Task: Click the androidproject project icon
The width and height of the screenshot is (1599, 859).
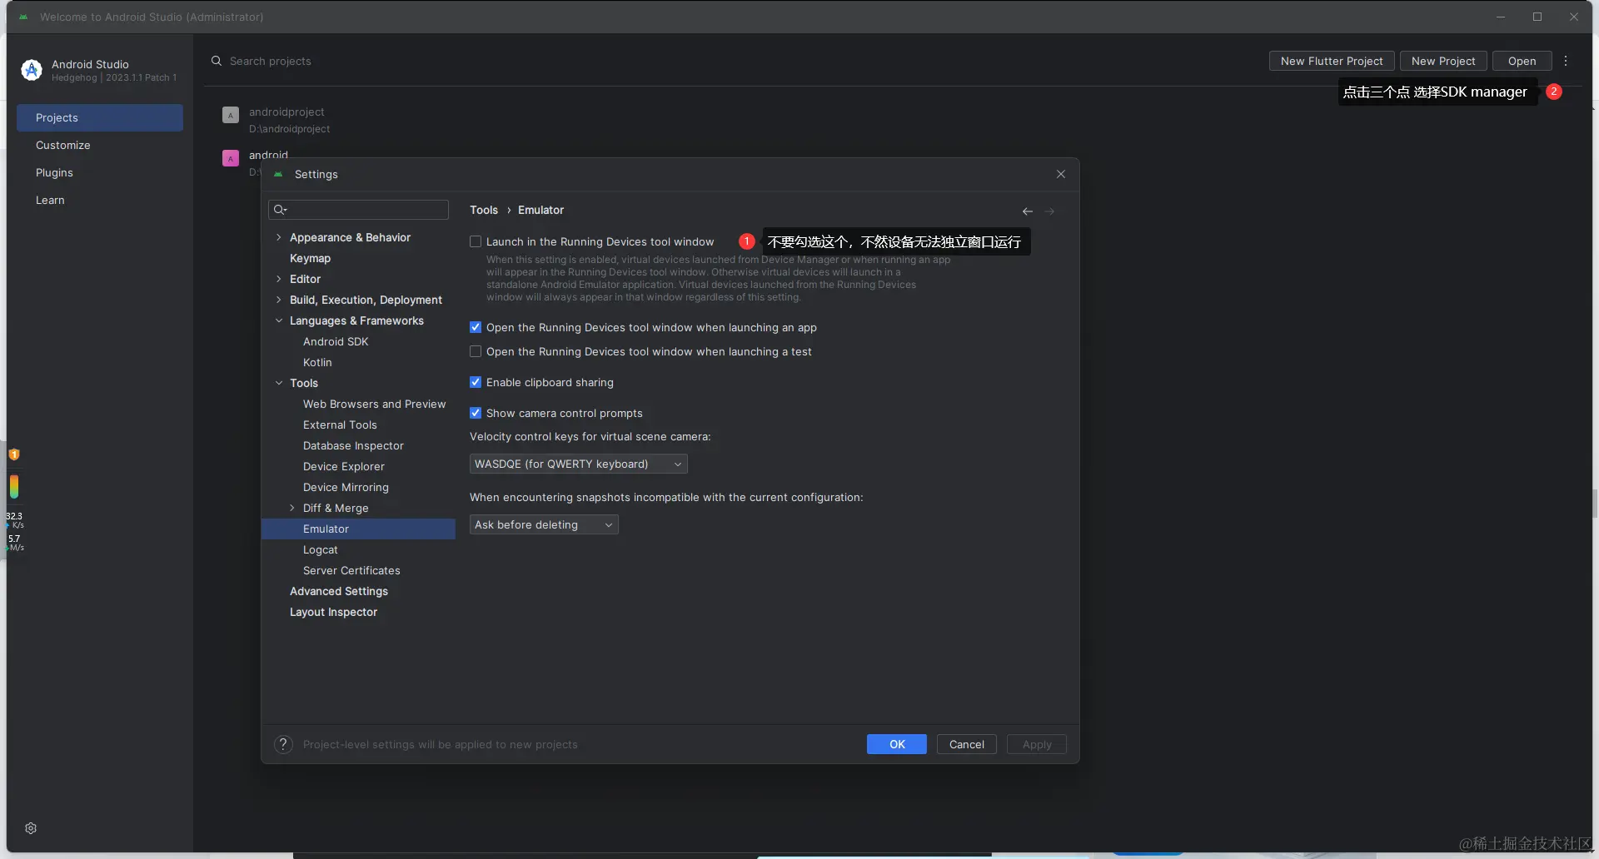Action: (231, 115)
